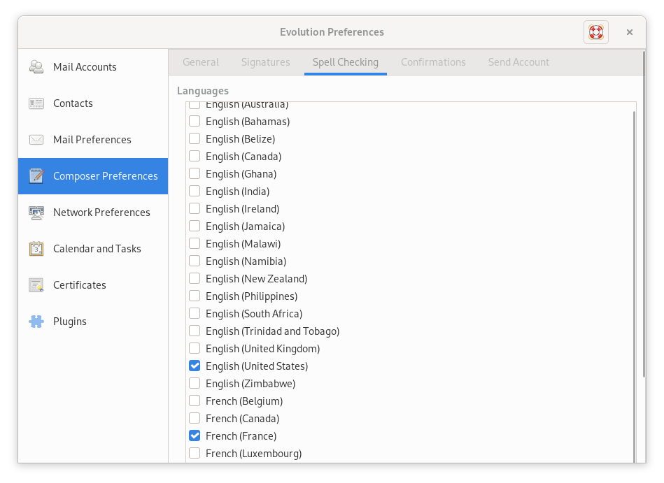
Task: Disable French (France) spell checking
Action: click(195, 435)
